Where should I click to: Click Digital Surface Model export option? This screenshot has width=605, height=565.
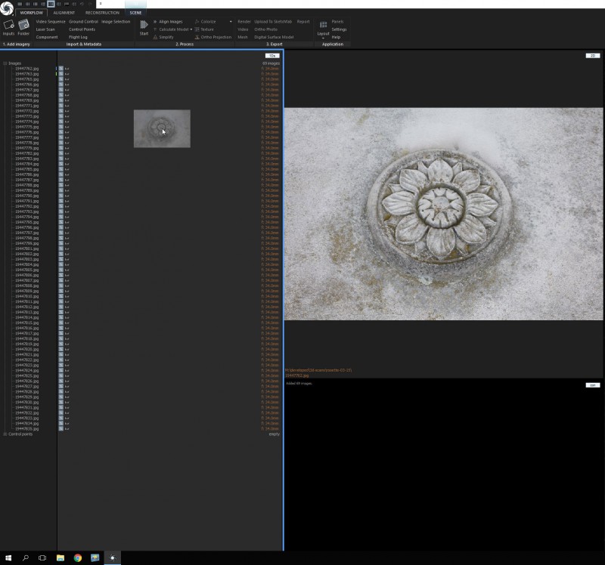click(x=274, y=37)
